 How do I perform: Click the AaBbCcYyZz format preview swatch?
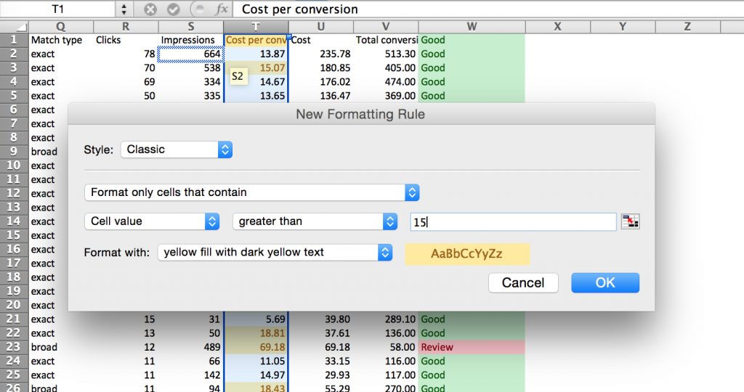pyautogui.click(x=467, y=253)
